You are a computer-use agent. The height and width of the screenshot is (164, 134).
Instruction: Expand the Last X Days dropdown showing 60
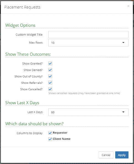point(88,112)
